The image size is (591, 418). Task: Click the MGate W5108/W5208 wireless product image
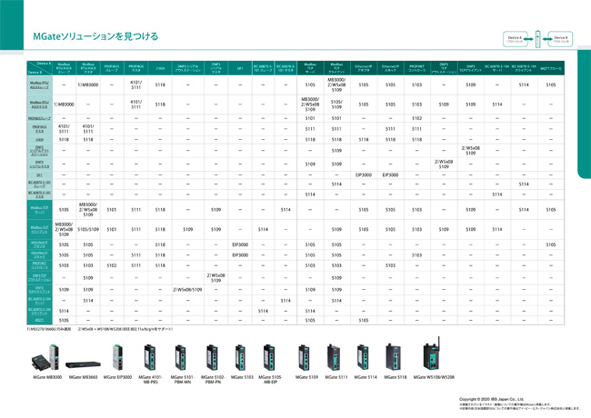(432, 354)
